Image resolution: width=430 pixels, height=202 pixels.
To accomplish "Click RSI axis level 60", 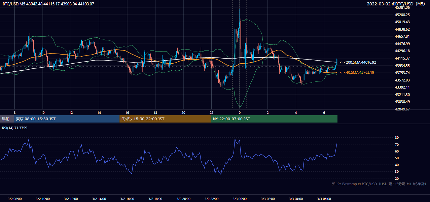I will 397,151.
